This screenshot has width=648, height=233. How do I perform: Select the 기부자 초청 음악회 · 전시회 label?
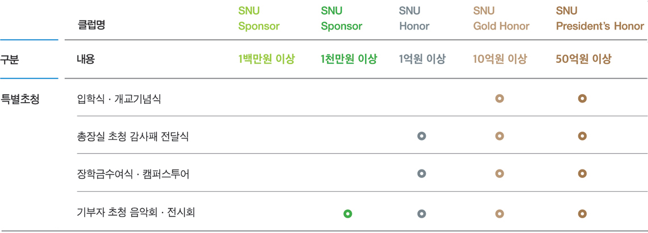click(136, 213)
